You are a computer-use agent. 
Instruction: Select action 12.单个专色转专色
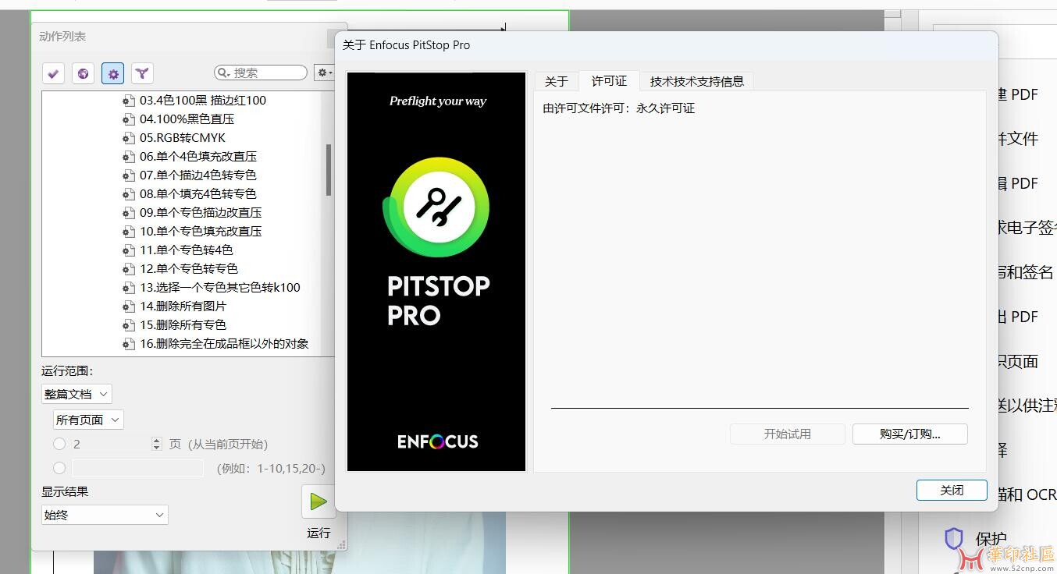click(188, 269)
